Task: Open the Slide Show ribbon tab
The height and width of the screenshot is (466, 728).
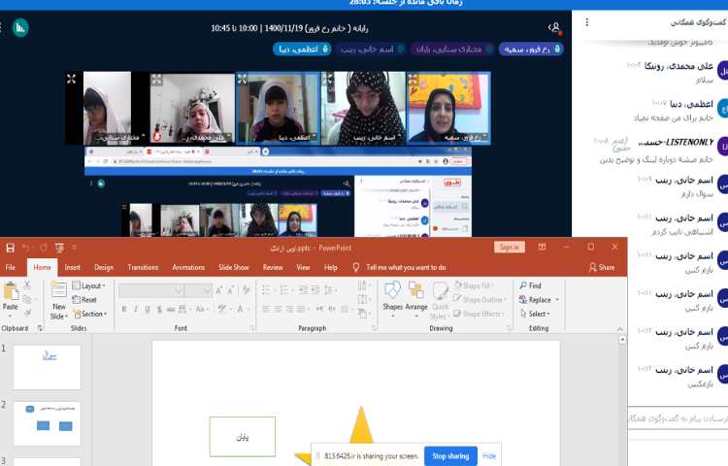Action: [233, 267]
